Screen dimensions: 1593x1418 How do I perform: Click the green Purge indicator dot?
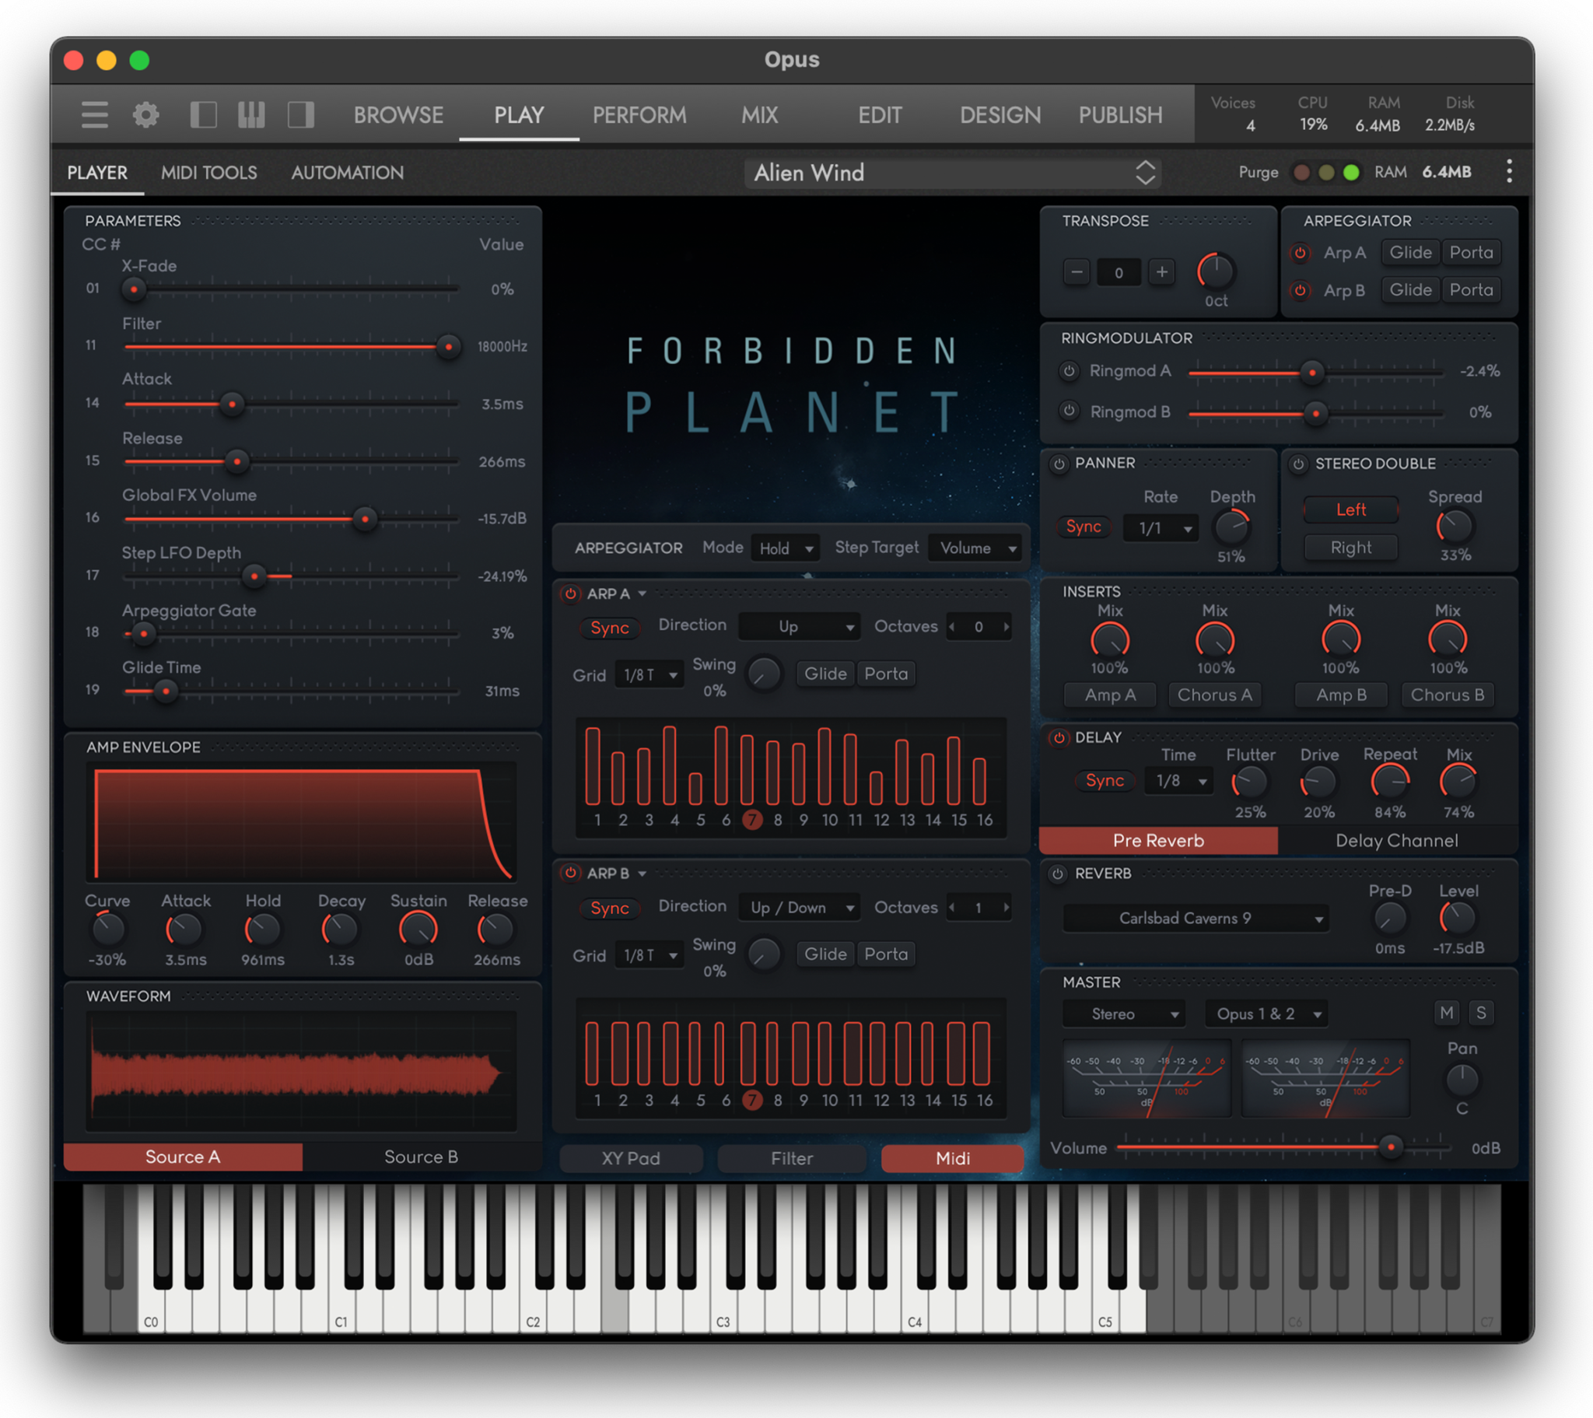click(x=1351, y=172)
